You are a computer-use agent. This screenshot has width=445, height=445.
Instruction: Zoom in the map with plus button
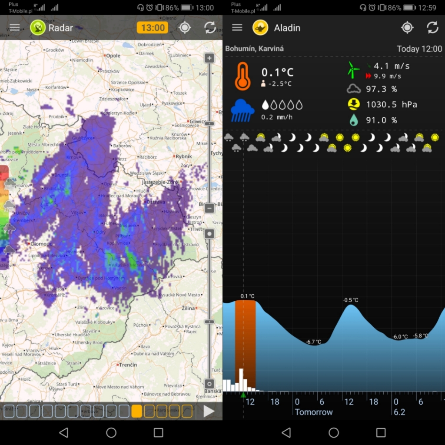click(209, 58)
